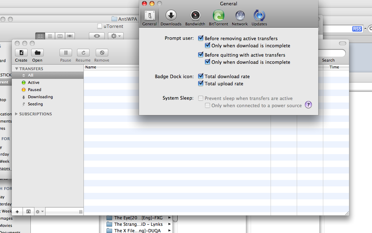Toggle Total upload rate badge checkbox
The image size is (372, 233).
[201, 83]
